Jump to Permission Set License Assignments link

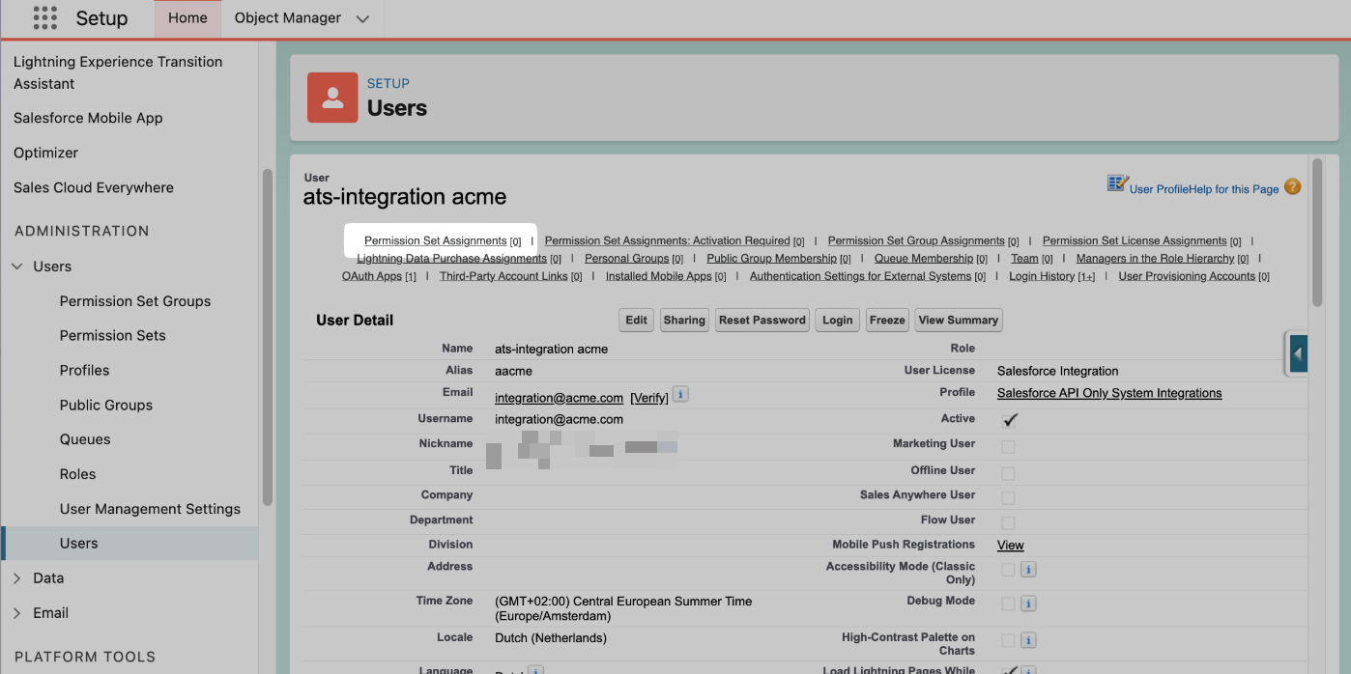(x=1135, y=241)
